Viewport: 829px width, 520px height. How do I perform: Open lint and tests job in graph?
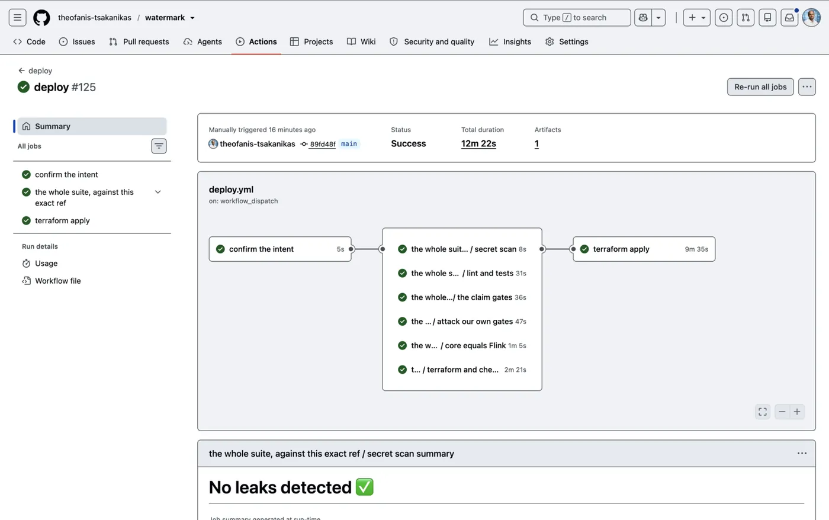462,273
